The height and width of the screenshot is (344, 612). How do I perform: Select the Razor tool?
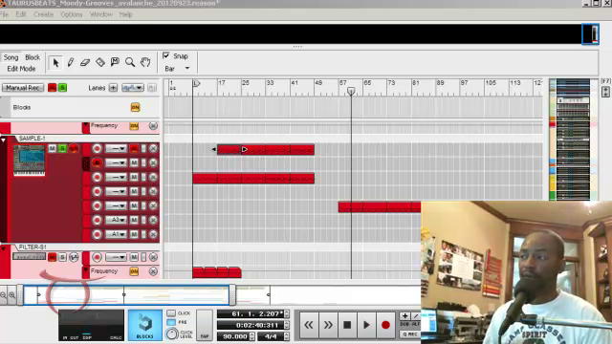(x=100, y=62)
